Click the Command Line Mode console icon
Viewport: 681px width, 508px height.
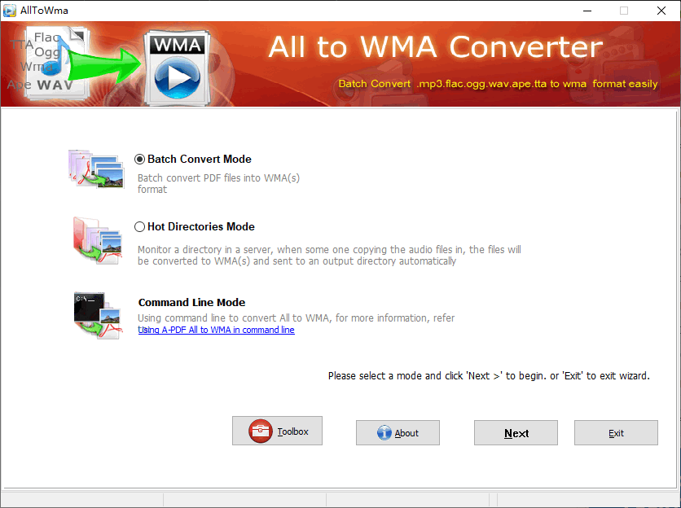pyautogui.click(x=98, y=315)
